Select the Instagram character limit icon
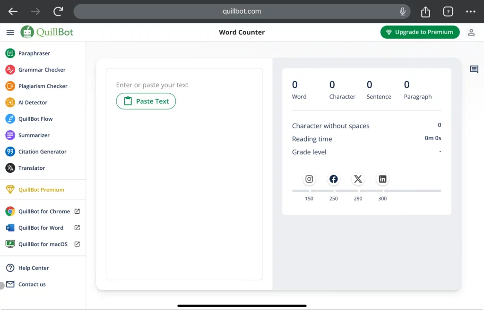 [309, 179]
